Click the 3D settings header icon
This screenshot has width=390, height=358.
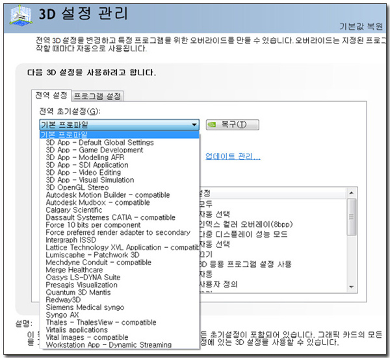(21, 16)
